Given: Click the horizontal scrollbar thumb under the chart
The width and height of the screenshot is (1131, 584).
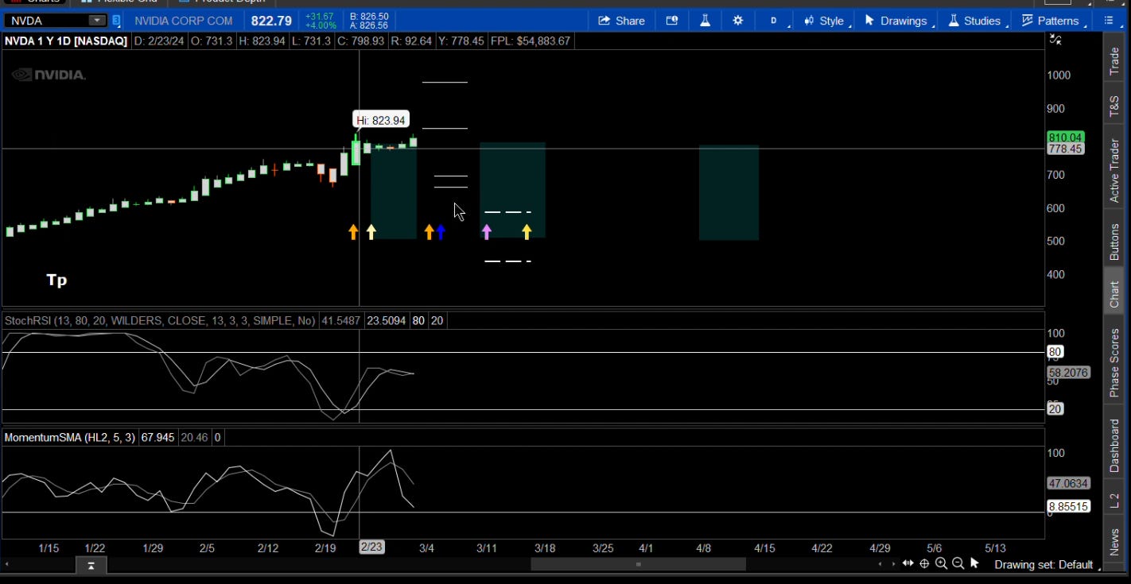Looking at the screenshot, I should point(638,564).
